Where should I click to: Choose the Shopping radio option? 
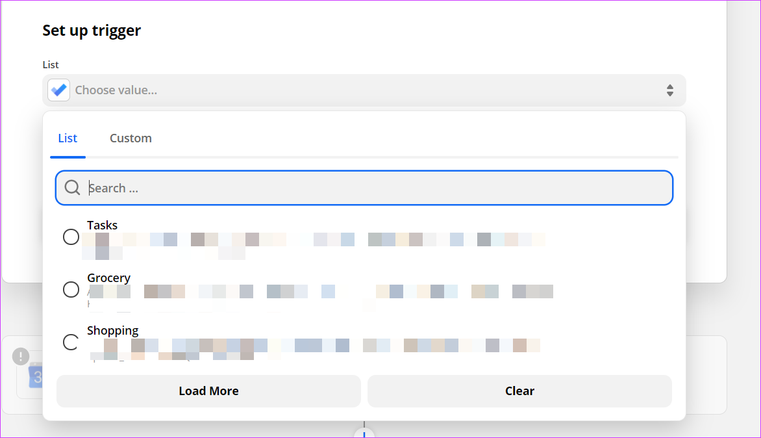(71, 342)
